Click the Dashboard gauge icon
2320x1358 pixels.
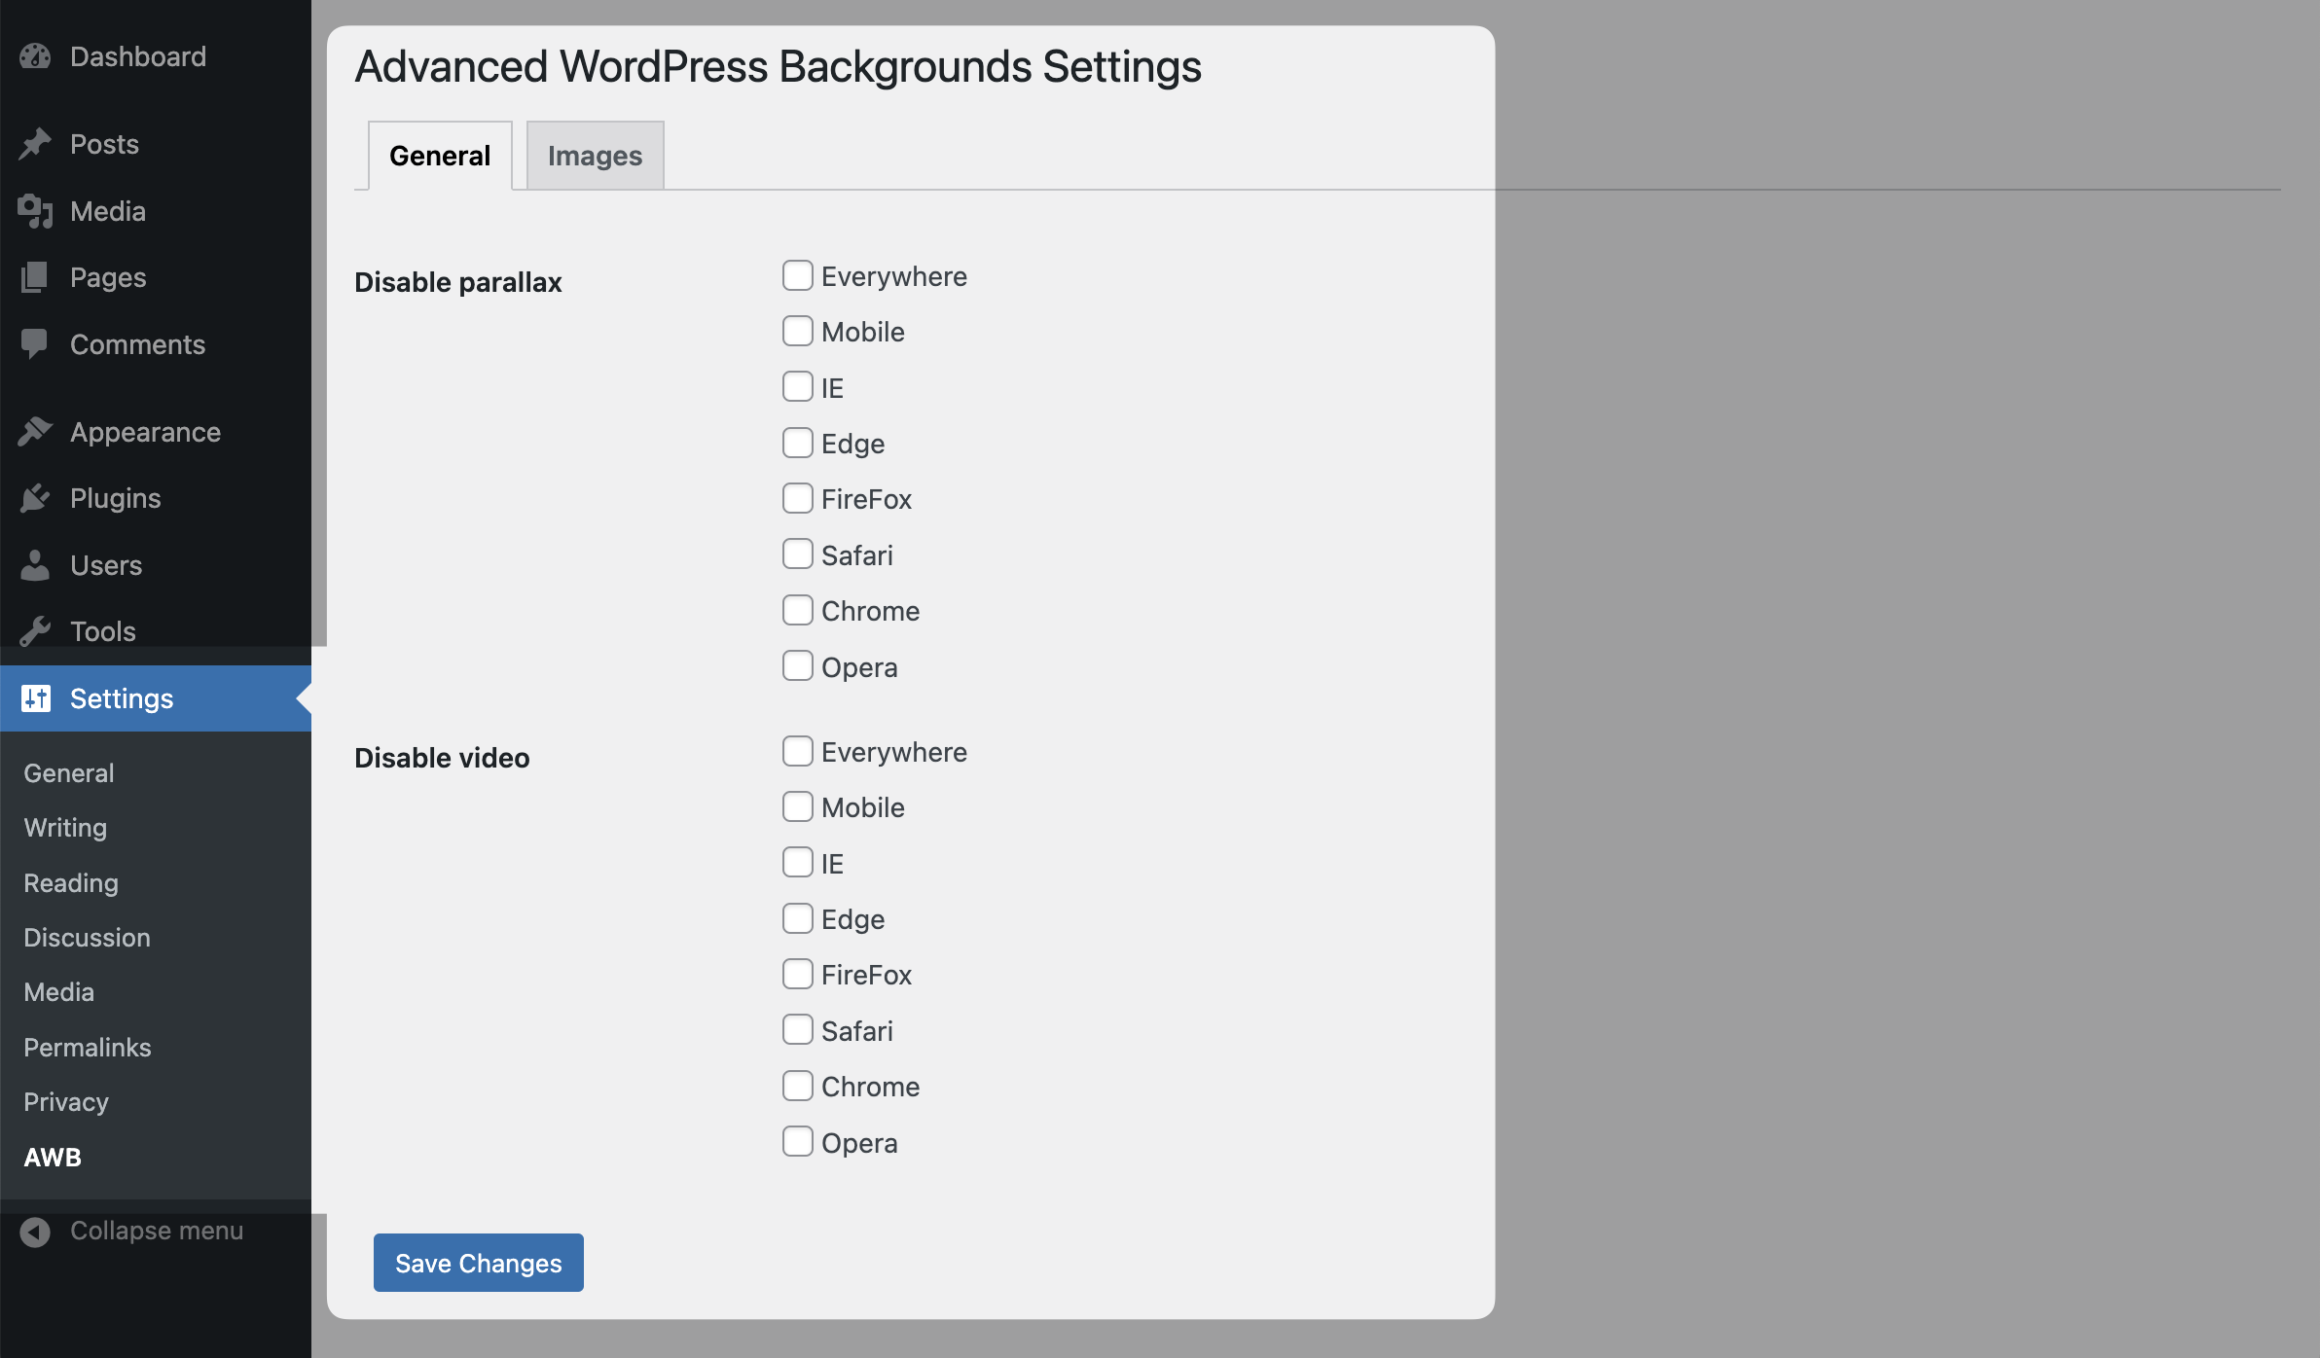[x=35, y=56]
